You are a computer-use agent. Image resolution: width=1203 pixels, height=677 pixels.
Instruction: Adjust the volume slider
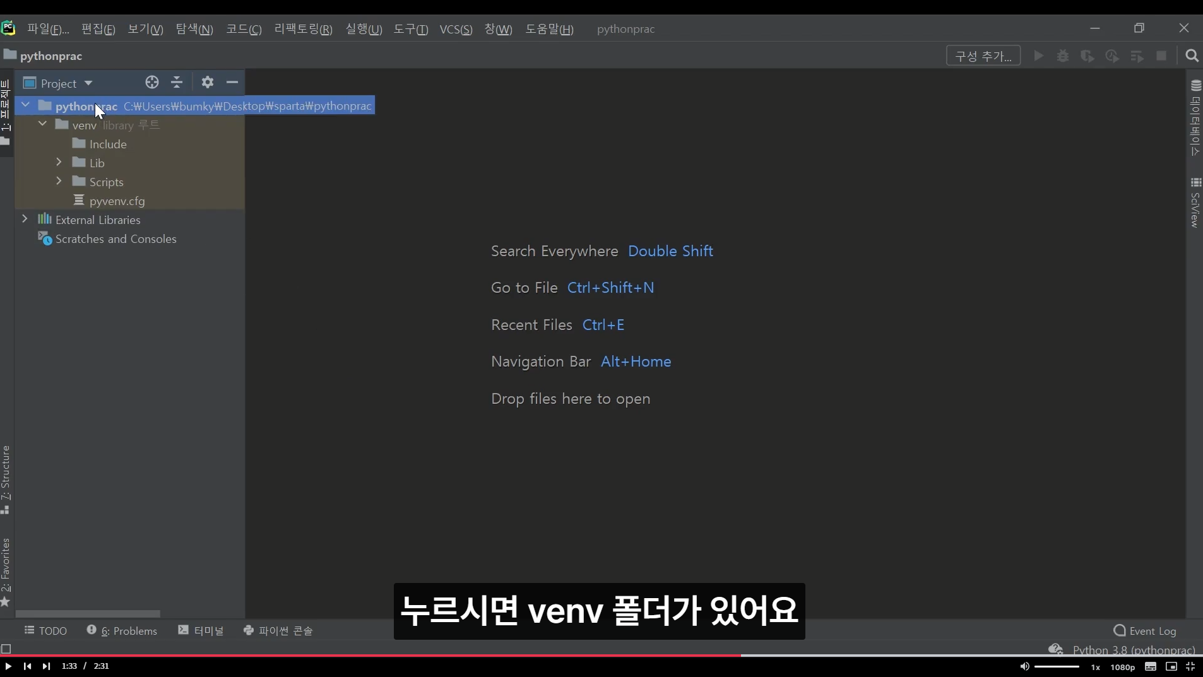coord(1057,666)
